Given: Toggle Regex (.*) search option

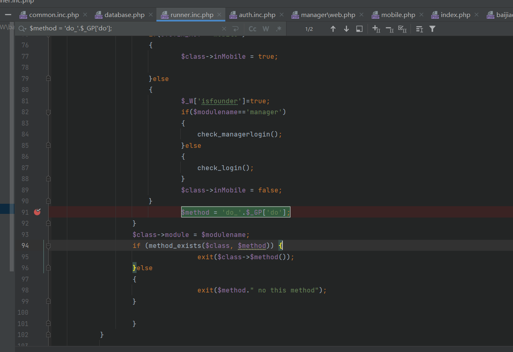Looking at the screenshot, I should (279, 29).
